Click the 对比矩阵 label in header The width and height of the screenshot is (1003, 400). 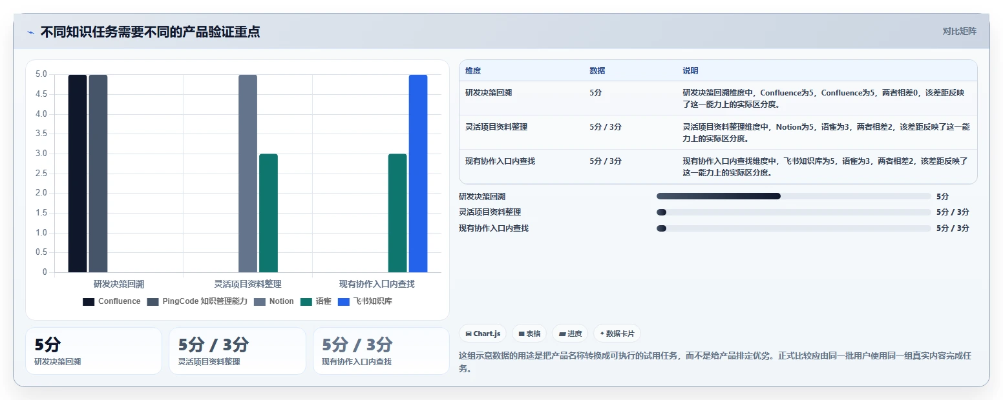[959, 31]
